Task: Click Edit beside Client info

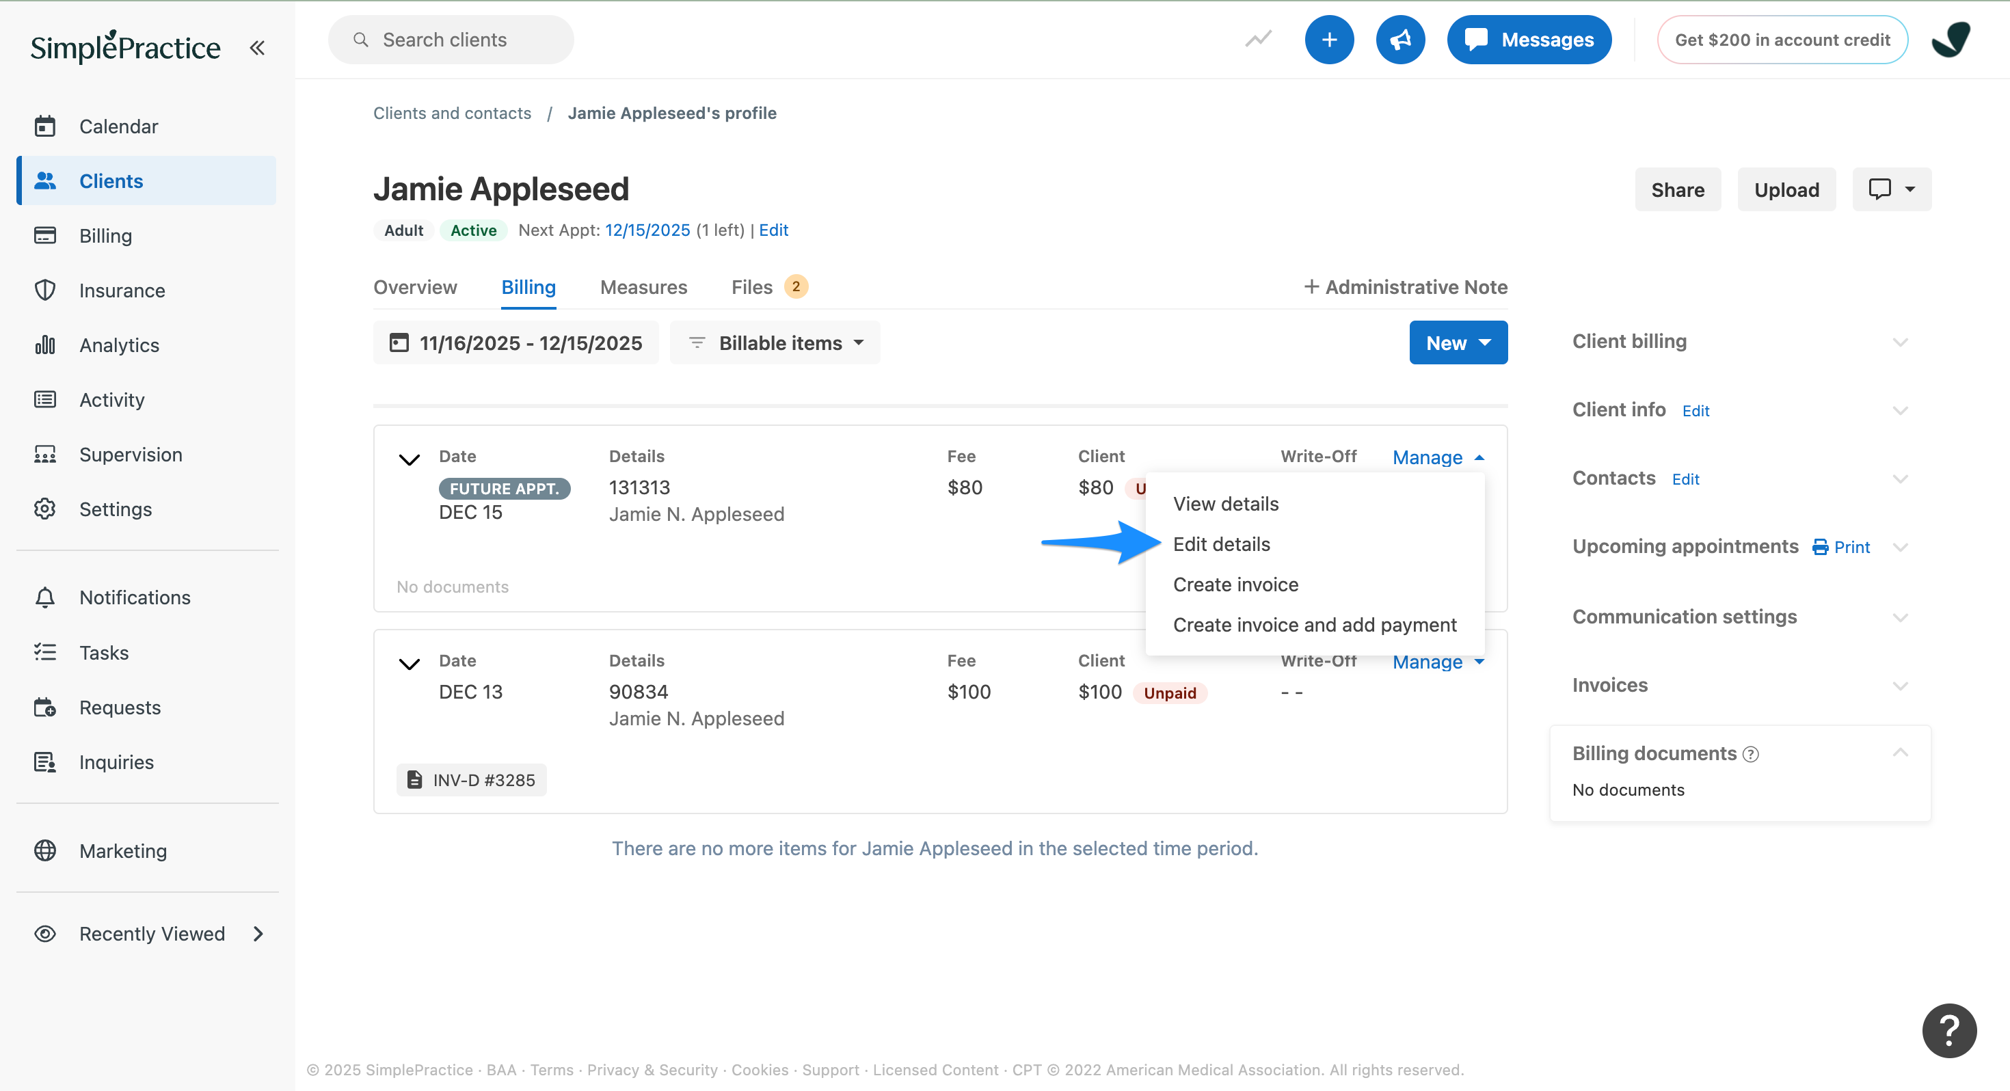Action: (1696, 412)
